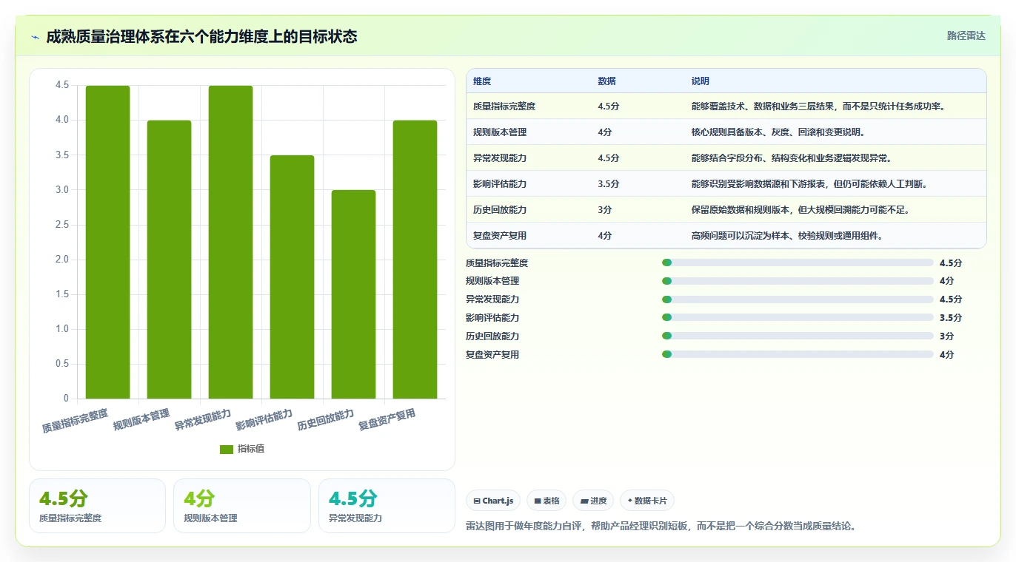Click the 4.5 y-axis tick label
The width and height of the screenshot is (1016, 562).
[x=62, y=85]
